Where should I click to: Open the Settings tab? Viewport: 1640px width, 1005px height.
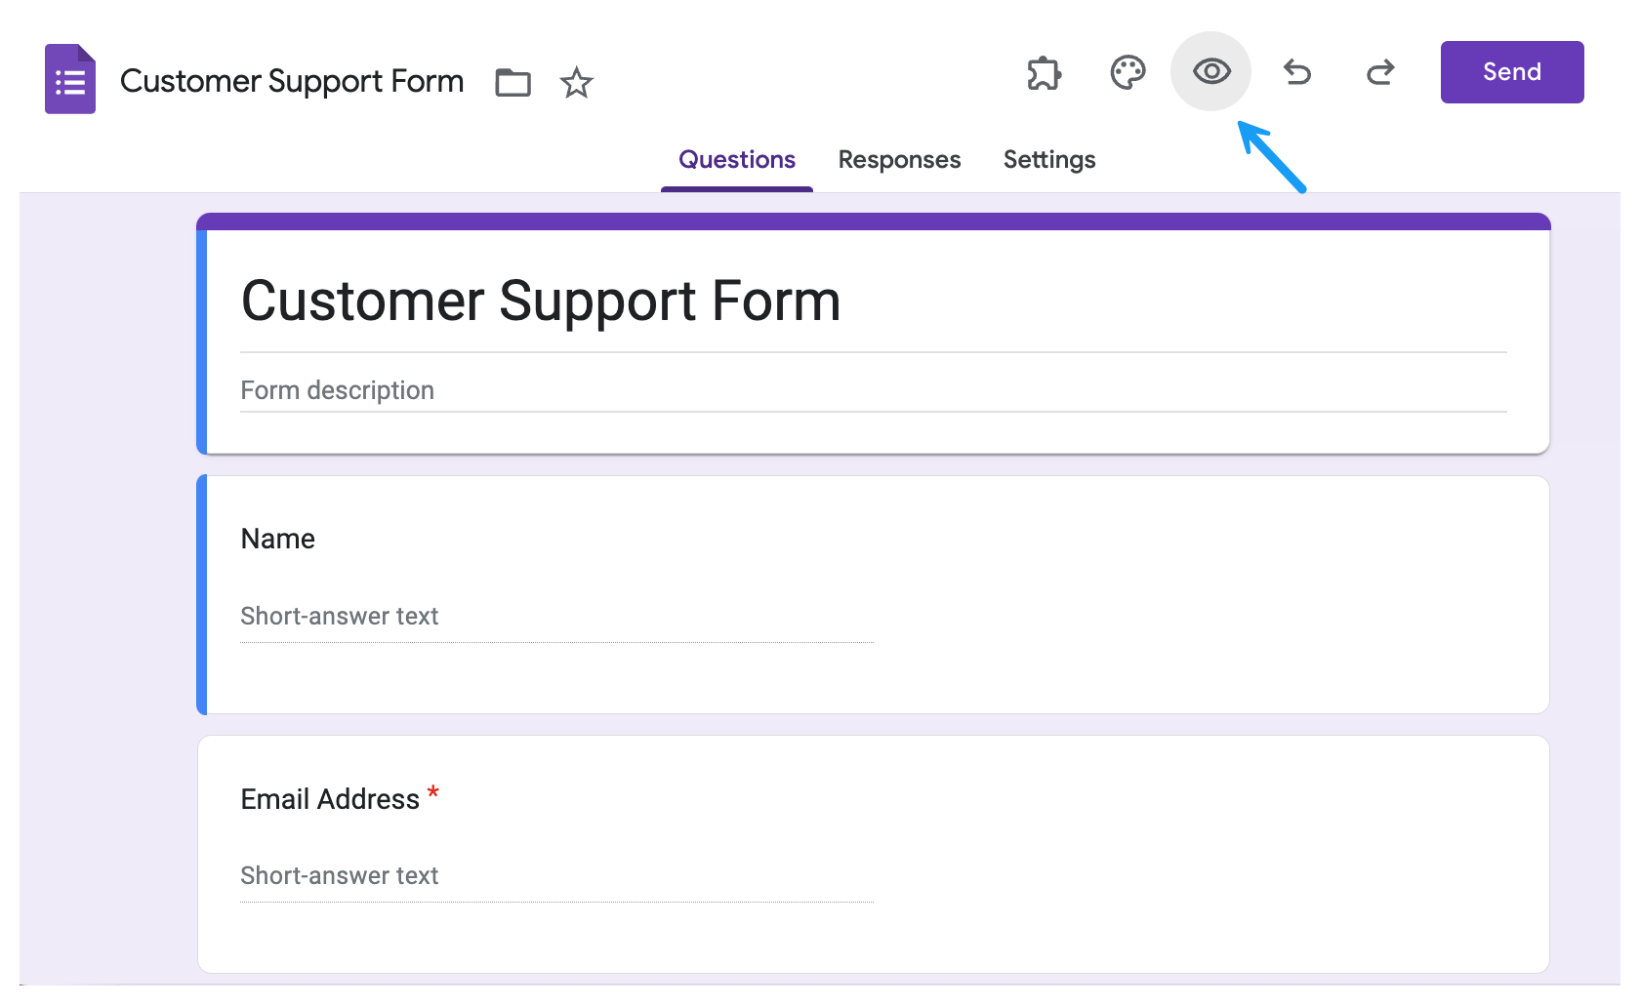coord(1049,159)
